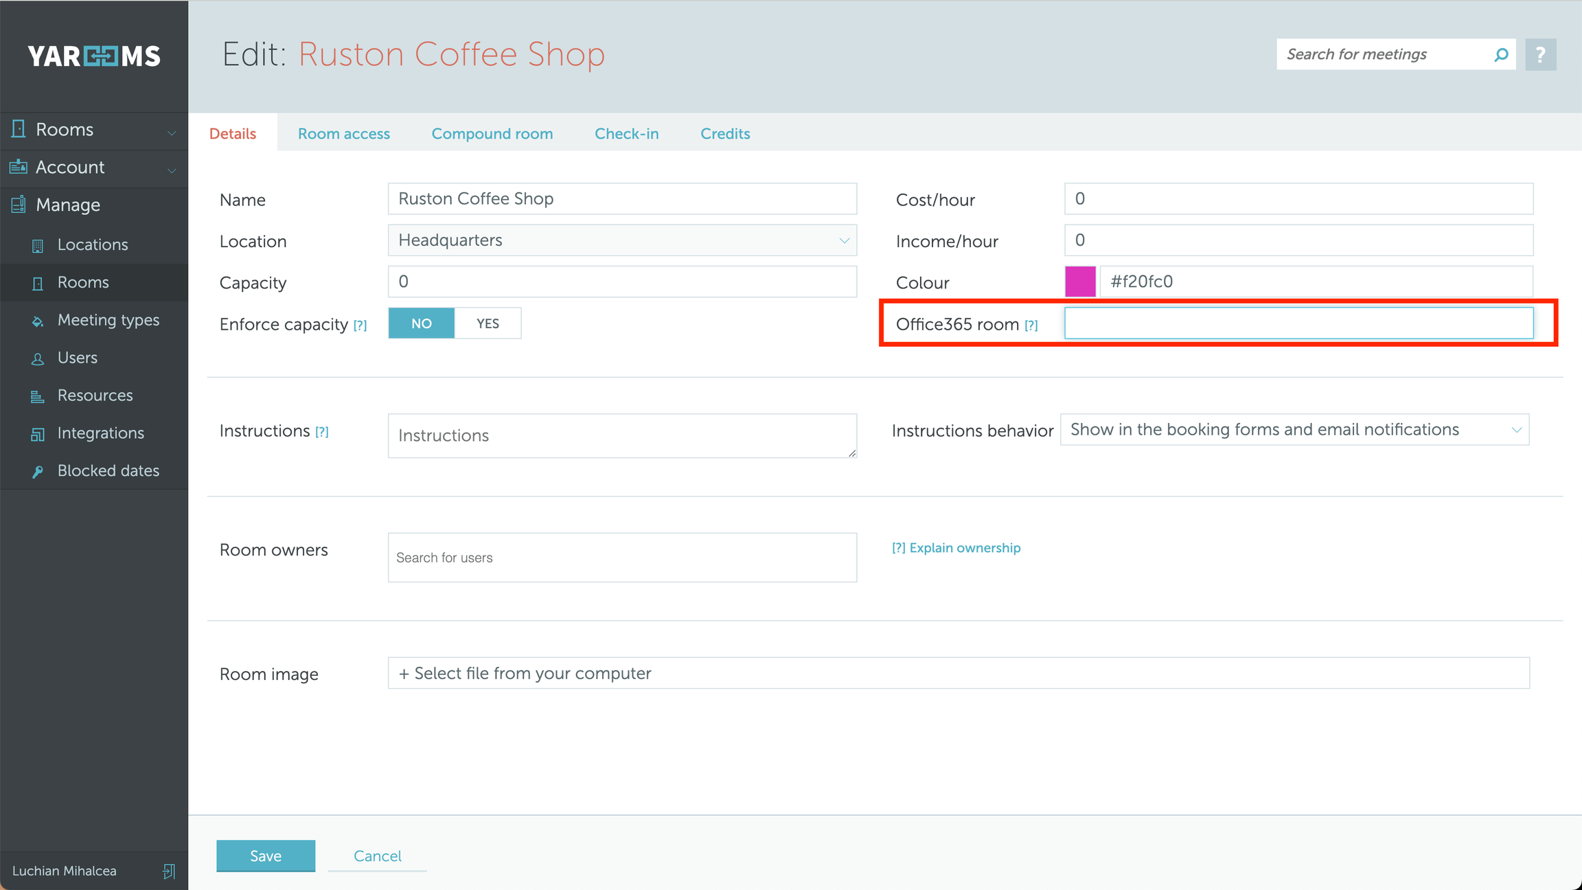Go to Meeting types in sidebar
This screenshot has height=890, width=1582.
pyautogui.click(x=108, y=320)
